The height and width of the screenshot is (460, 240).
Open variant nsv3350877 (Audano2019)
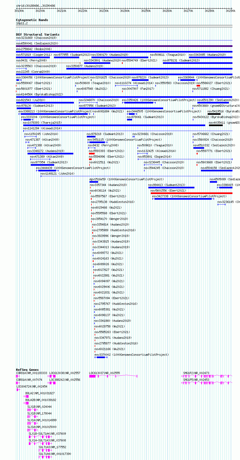tap(85, 66)
